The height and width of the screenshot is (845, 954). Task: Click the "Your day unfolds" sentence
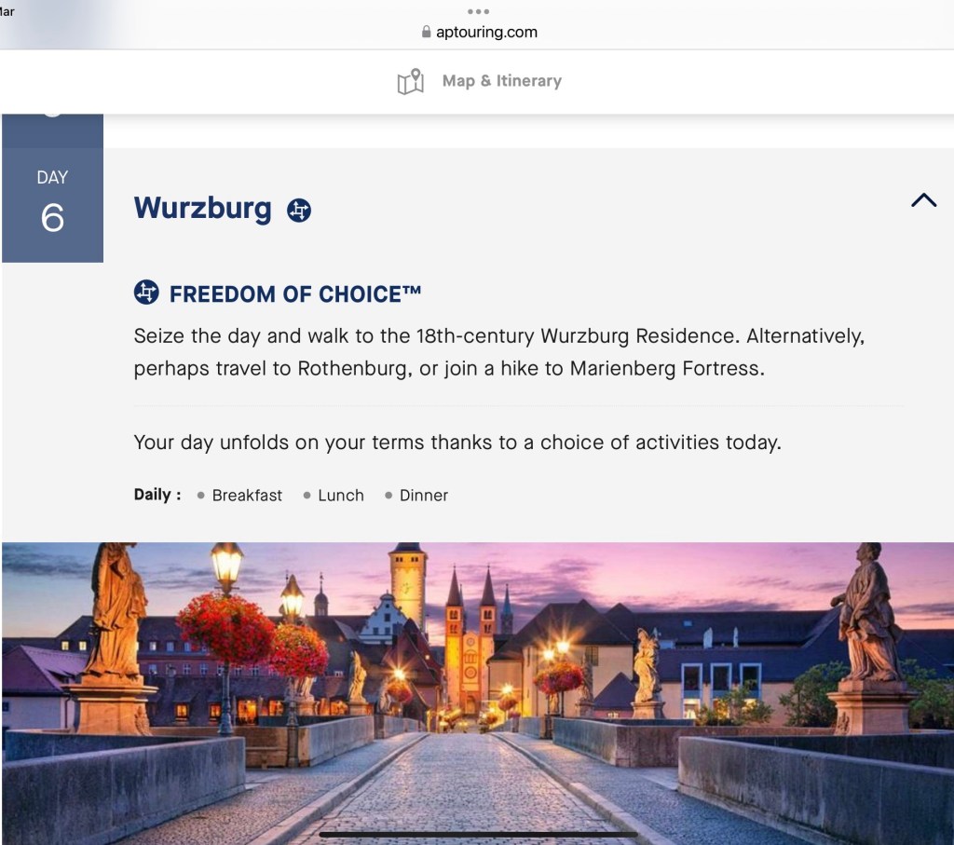click(x=457, y=443)
